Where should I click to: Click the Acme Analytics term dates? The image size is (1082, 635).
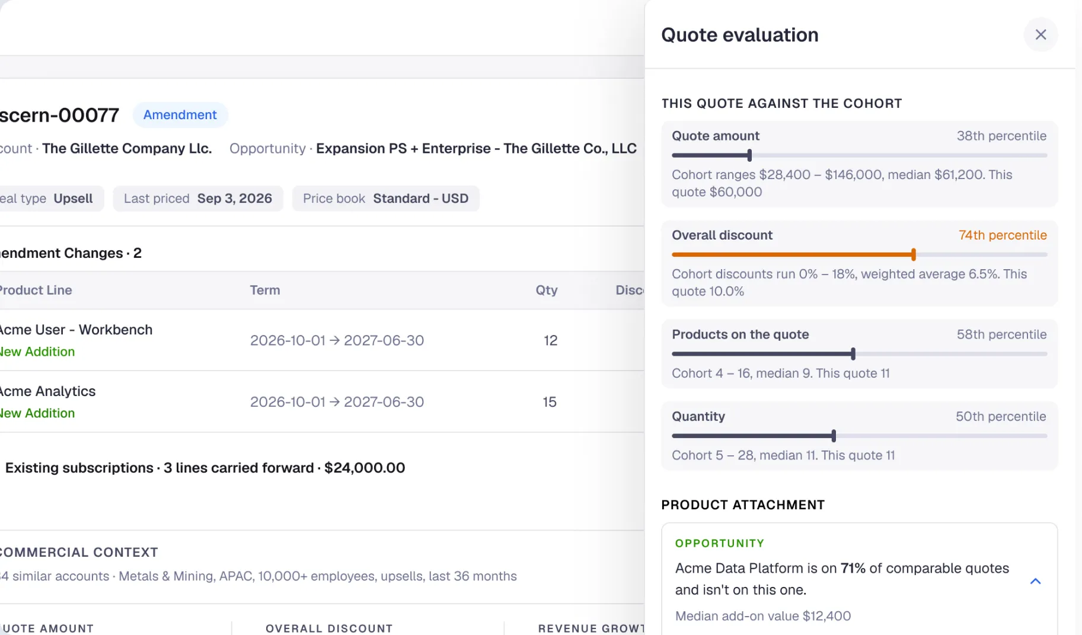click(x=337, y=402)
